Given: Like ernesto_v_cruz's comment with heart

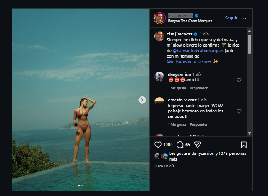Looking at the screenshot, I should pyautogui.click(x=239, y=111).
